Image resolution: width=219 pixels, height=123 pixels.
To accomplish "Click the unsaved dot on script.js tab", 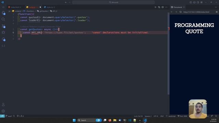I will [40, 7].
